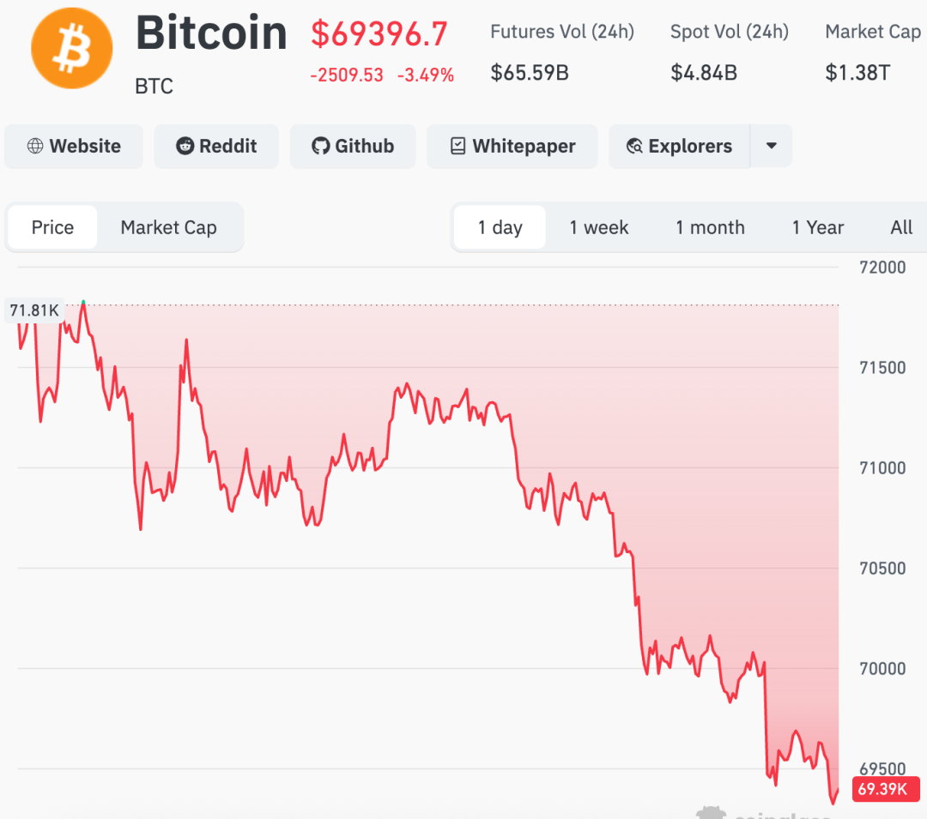Screen dimensions: 927x819
Task: Switch chart to the Price view
Action: [x=52, y=227]
